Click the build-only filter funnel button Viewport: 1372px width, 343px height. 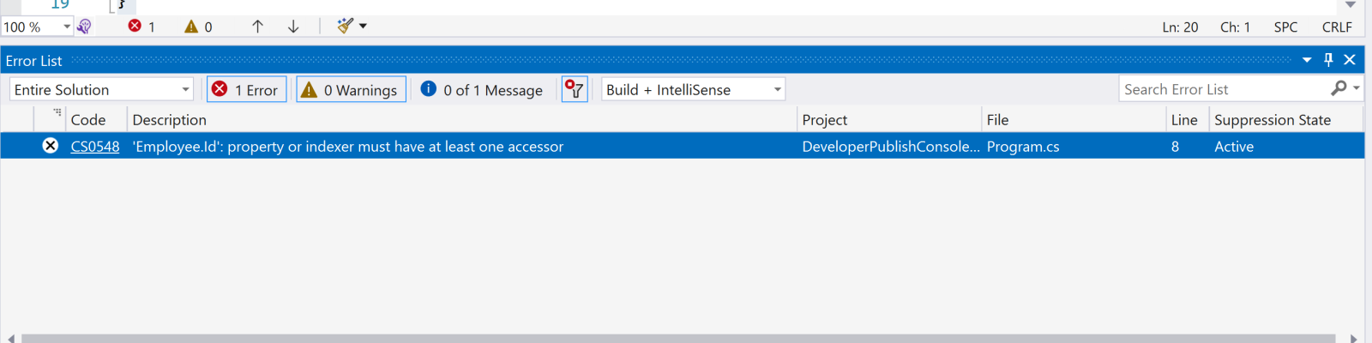575,89
